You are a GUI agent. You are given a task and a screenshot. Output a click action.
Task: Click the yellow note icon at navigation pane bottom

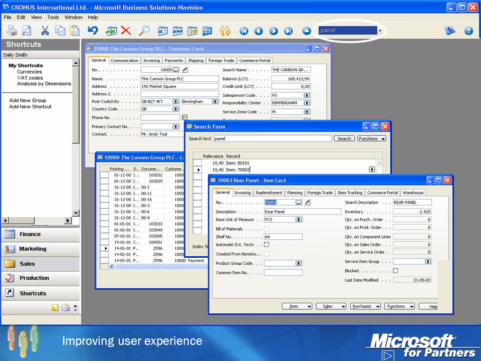point(55,307)
